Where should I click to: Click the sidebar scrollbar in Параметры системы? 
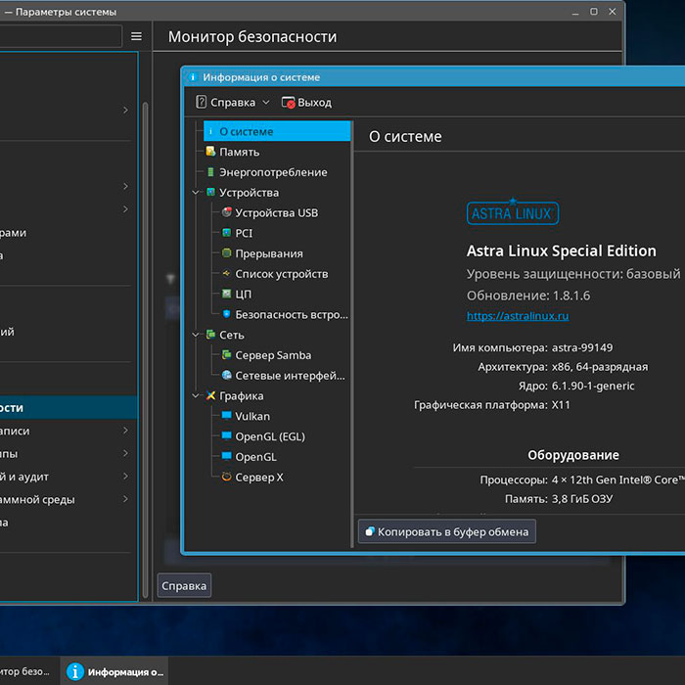coord(145,351)
